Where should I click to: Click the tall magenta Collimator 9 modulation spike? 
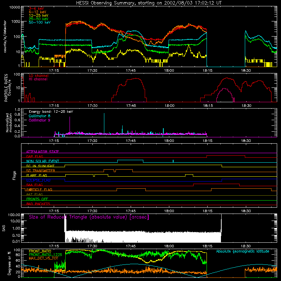[x=70, y=125]
